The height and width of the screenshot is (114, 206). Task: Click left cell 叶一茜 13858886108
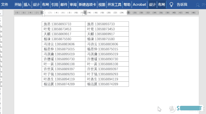click(x=64, y=64)
